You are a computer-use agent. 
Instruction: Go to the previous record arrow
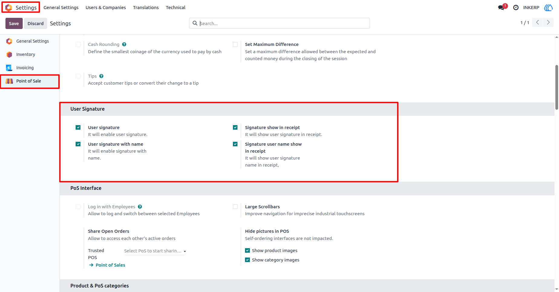point(537,22)
